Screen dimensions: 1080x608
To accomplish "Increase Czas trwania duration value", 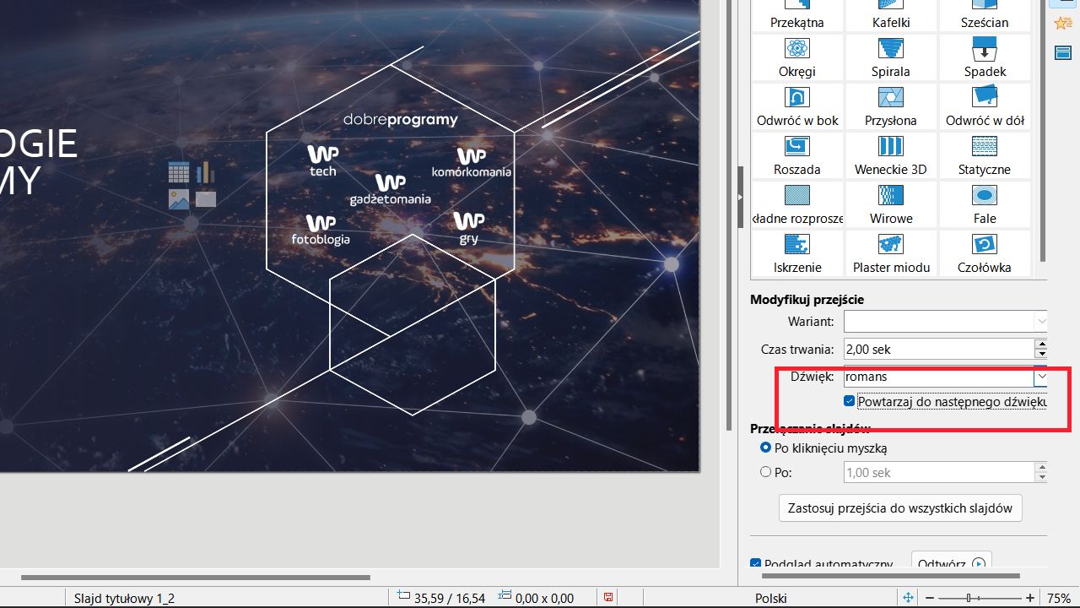I will click(1041, 344).
